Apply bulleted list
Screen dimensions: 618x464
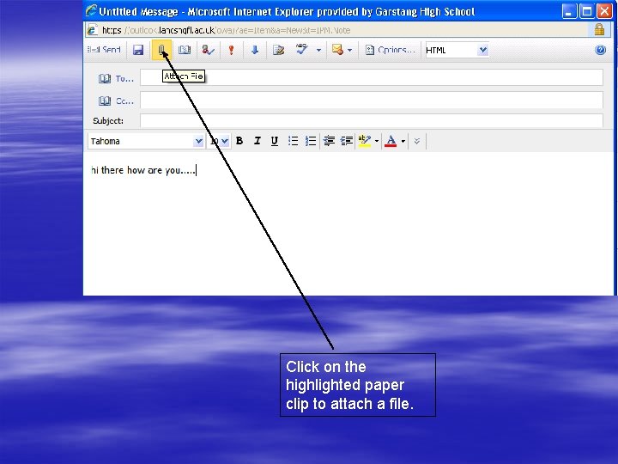[x=293, y=141]
